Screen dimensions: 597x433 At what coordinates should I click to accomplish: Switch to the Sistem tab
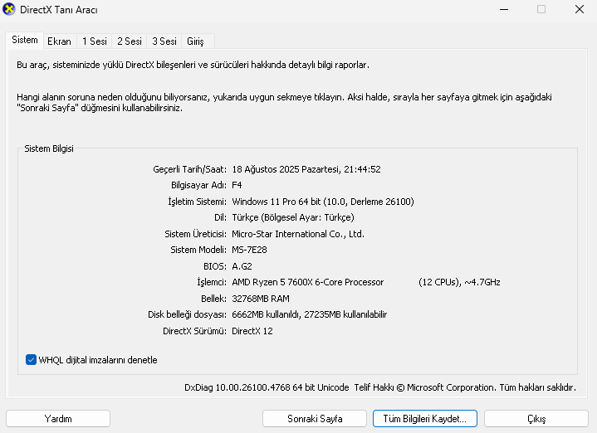[x=25, y=40]
